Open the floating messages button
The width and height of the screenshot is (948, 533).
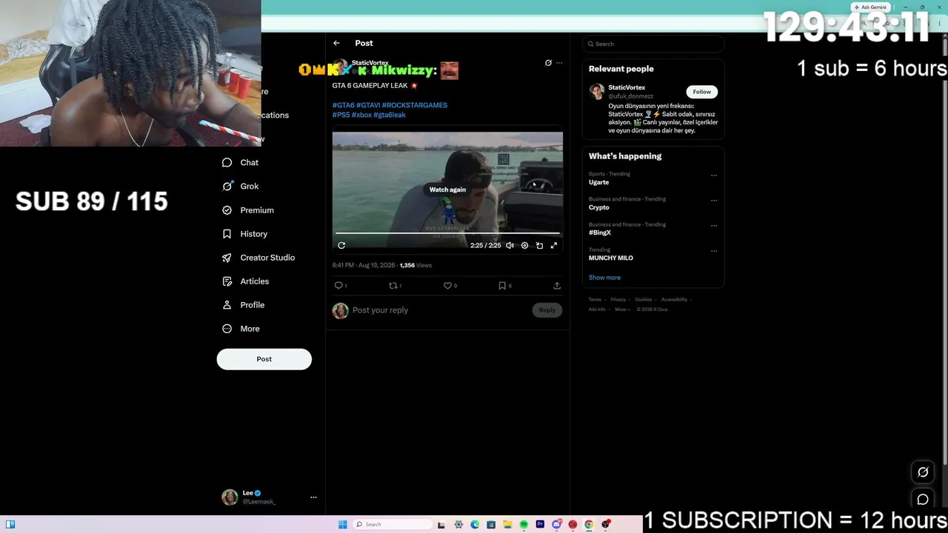click(923, 500)
